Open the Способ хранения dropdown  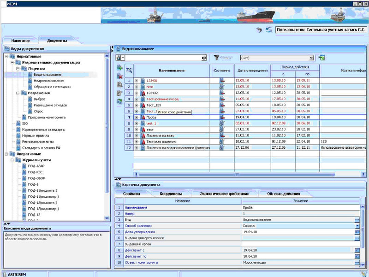pos(357,226)
